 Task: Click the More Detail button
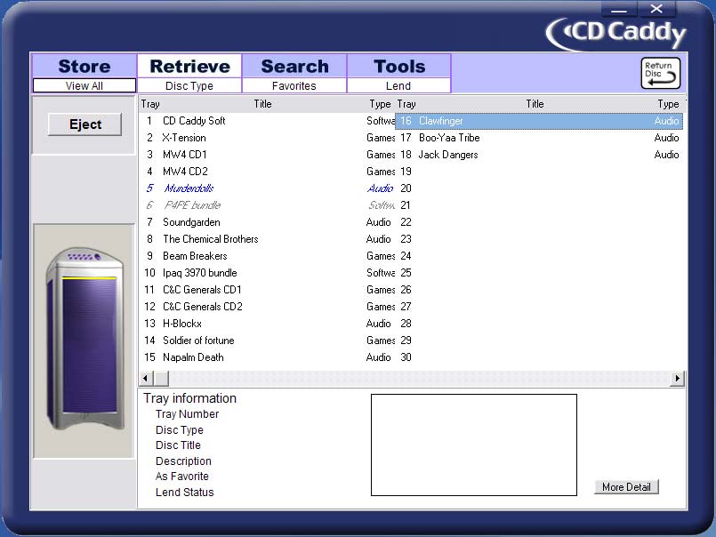pyautogui.click(x=626, y=487)
